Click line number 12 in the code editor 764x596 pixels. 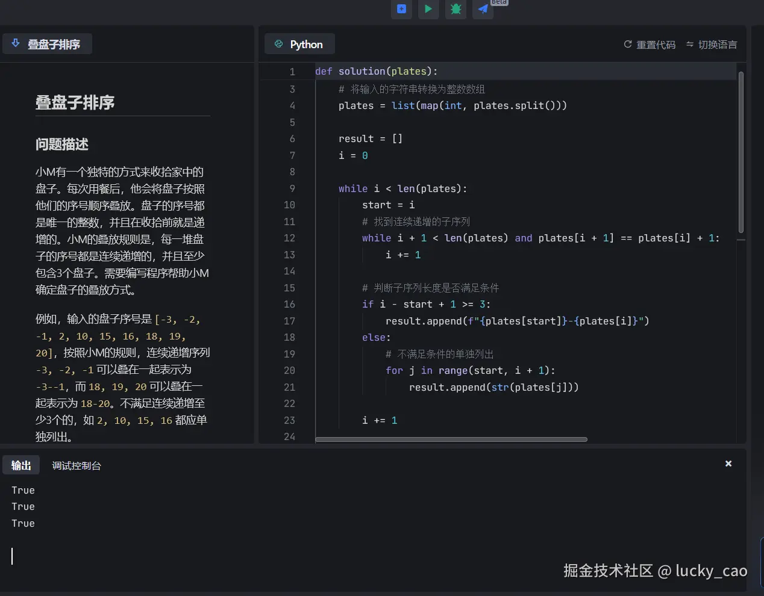click(x=289, y=238)
